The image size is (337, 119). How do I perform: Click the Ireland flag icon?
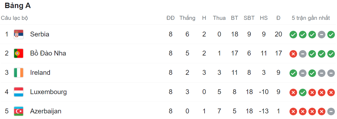pos(19,73)
